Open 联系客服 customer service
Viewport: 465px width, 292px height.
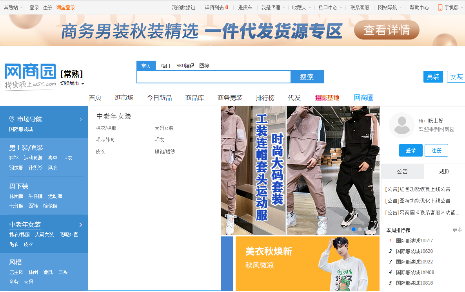pos(359,7)
